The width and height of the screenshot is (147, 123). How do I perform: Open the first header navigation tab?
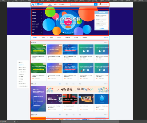50,4
